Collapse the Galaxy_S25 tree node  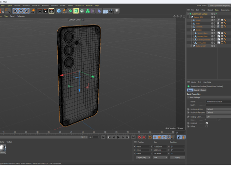tap(190, 17)
